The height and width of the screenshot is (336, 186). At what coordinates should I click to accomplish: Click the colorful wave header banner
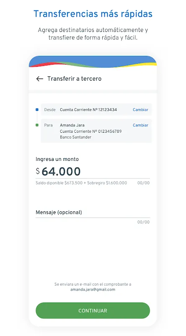coord(93,62)
